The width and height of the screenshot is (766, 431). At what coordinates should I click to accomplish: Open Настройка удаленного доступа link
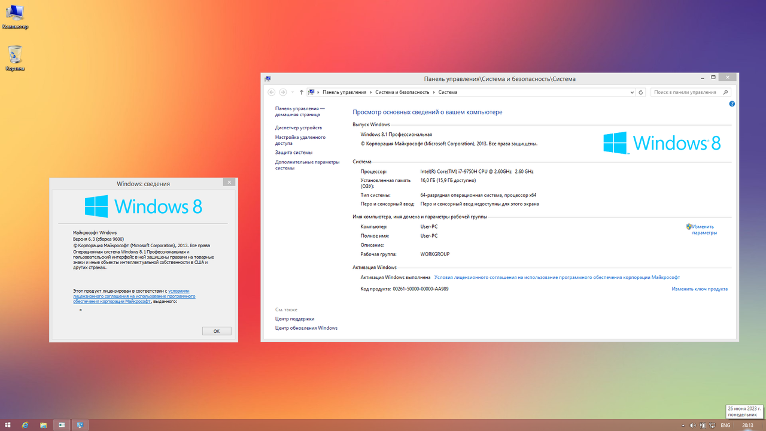pyautogui.click(x=300, y=140)
